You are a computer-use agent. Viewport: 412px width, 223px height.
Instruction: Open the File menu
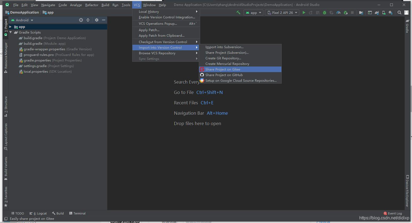pos(16,5)
